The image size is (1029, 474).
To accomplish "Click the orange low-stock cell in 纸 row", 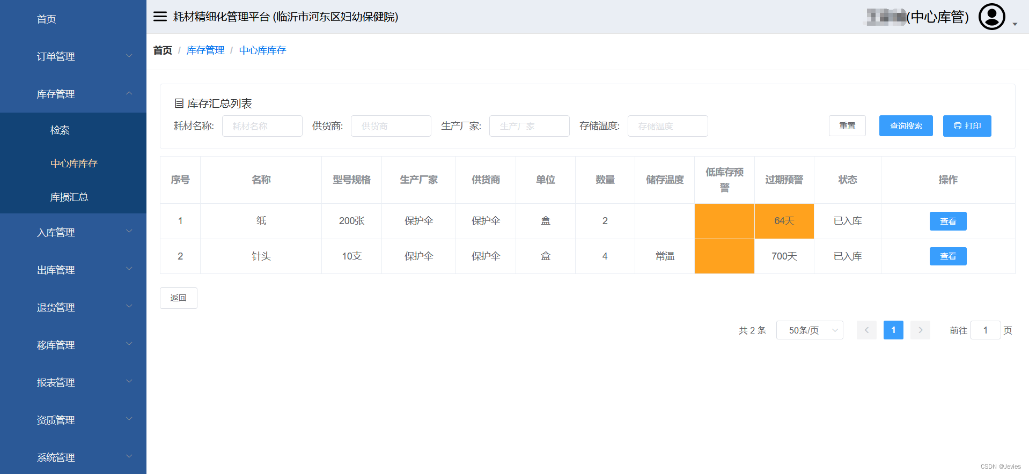I will pos(724,221).
